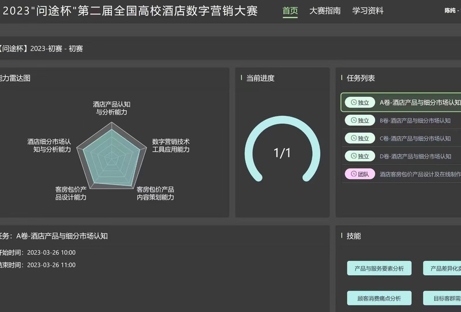This screenshot has height=312, width=461.
Task: Switch to the 大赛指南 tab
Action: click(x=325, y=11)
